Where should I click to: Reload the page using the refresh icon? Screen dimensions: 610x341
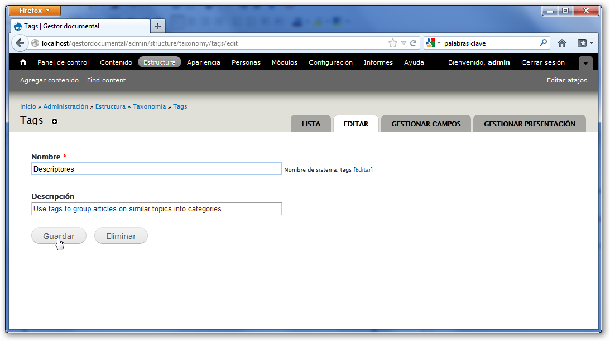414,43
